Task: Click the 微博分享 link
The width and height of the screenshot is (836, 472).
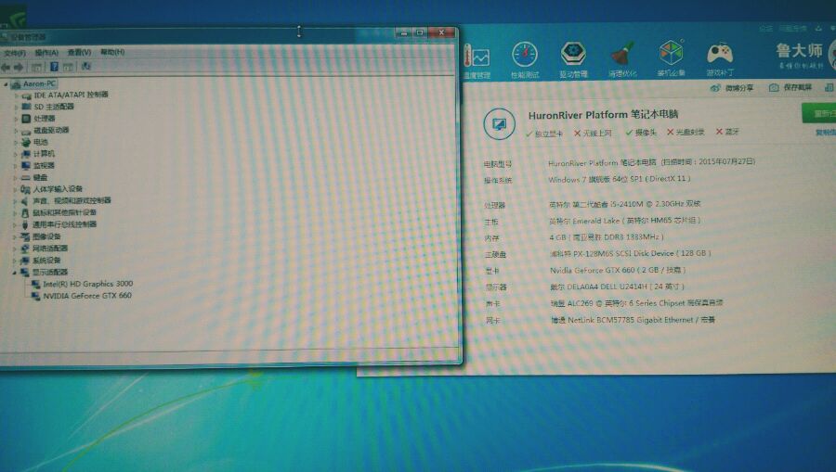Action: click(739, 88)
